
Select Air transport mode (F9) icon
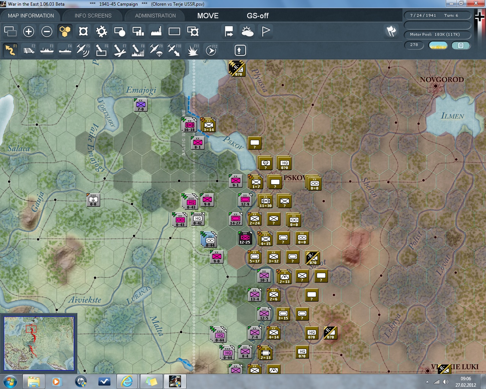(156, 50)
